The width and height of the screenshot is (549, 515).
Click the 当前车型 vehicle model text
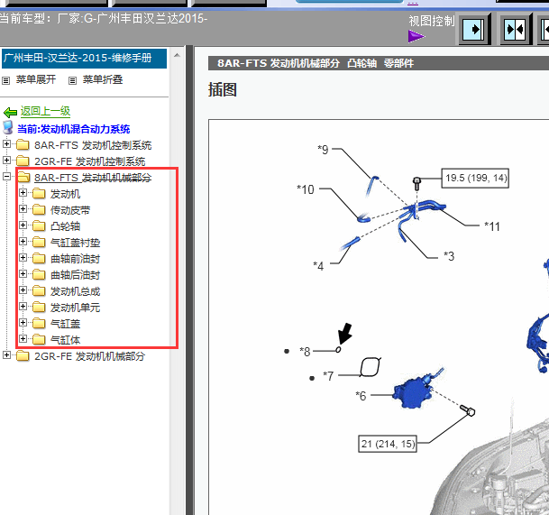pos(104,18)
